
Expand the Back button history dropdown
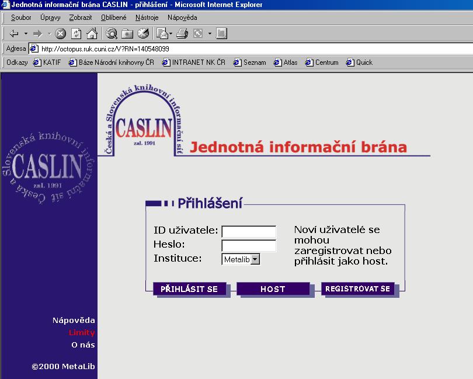click(x=26, y=33)
